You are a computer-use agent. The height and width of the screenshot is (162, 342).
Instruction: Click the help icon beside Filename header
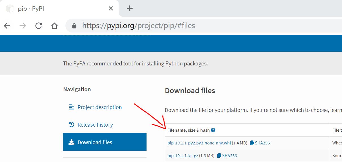tap(213, 130)
